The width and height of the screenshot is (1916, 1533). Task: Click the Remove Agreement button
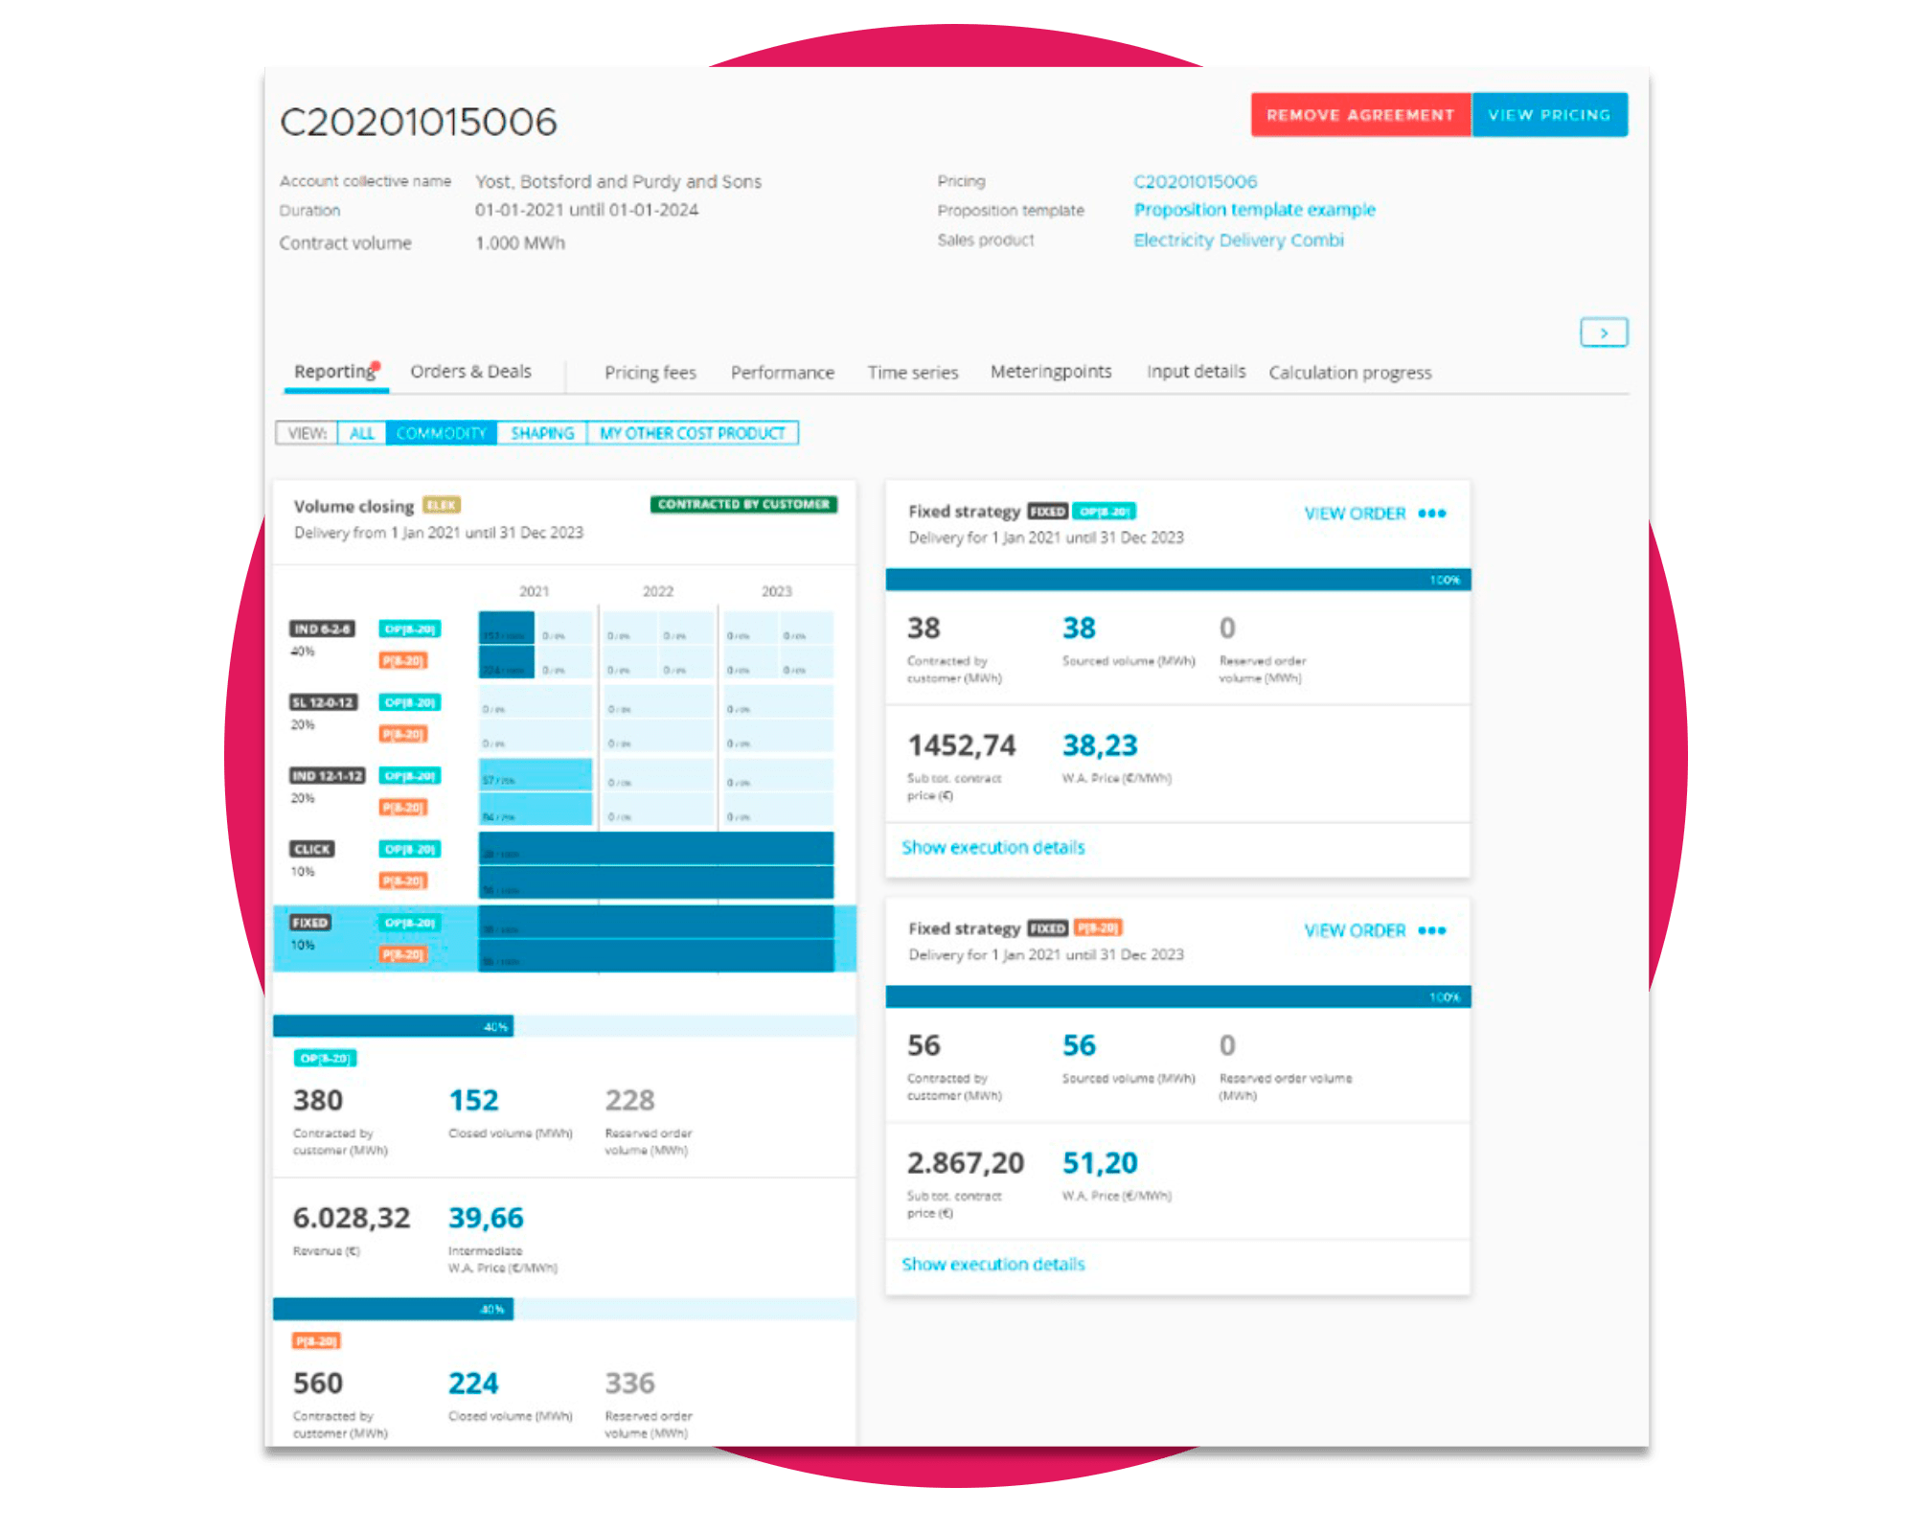tap(1360, 115)
